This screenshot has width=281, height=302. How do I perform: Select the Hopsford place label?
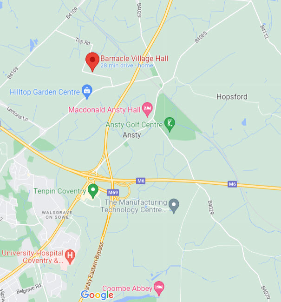[232, 97]
